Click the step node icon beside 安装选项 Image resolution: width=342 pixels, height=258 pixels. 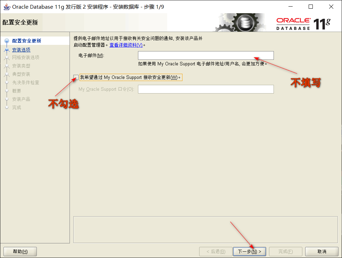7,50
